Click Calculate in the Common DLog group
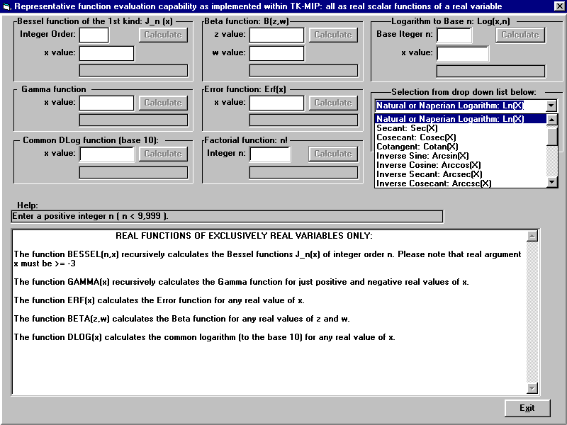This screenshot has height=425, width=567. [x=163, y=154]
